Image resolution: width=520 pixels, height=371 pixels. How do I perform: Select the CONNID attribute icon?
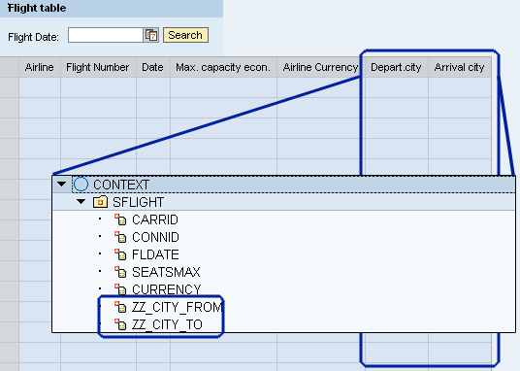click(120, 237)
